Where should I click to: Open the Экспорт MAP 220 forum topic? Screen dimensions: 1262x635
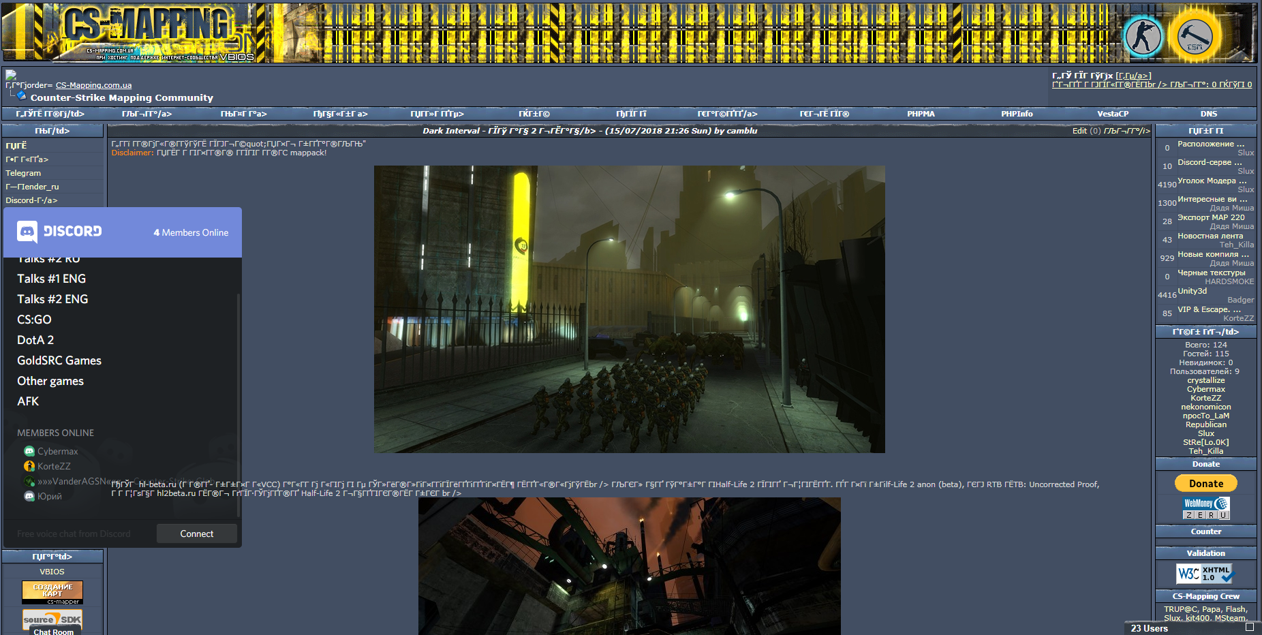coord(1211,217)
